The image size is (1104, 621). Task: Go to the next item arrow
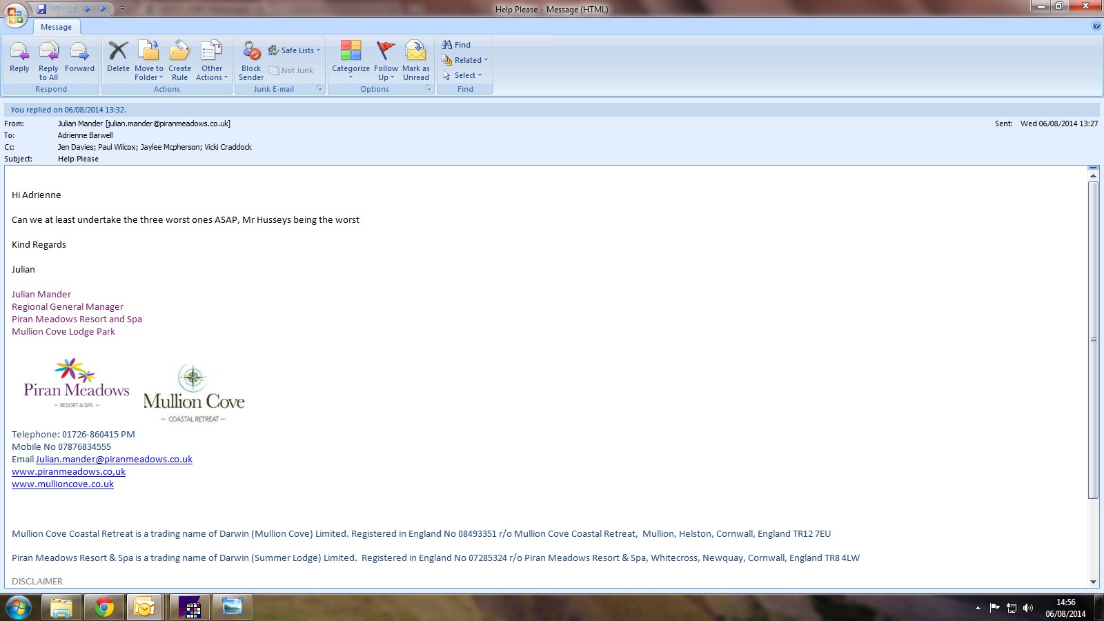(102, 9)
